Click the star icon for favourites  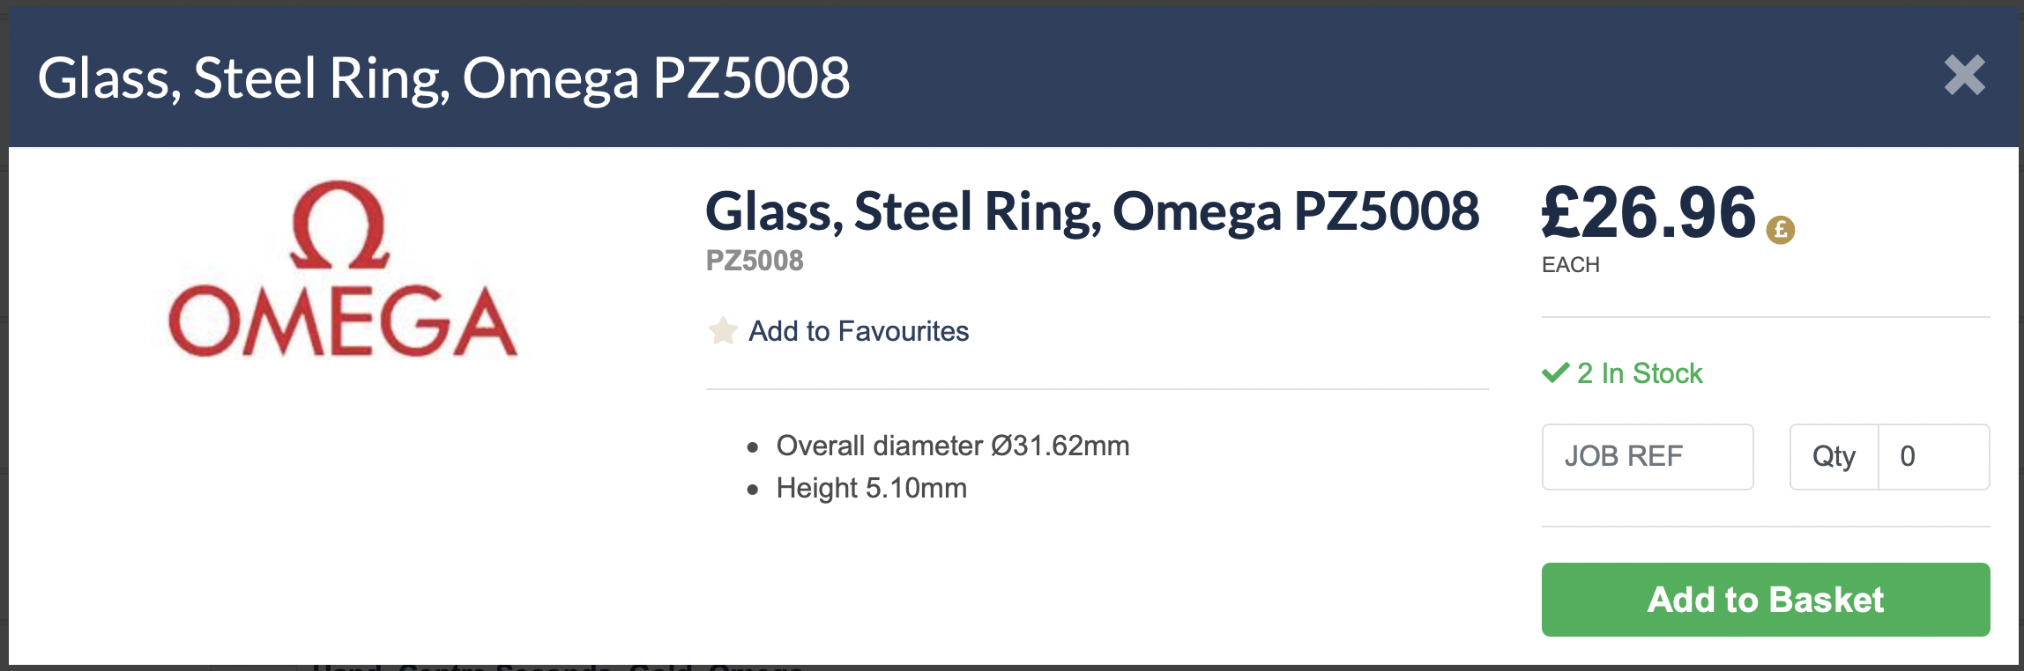[723, 331]
